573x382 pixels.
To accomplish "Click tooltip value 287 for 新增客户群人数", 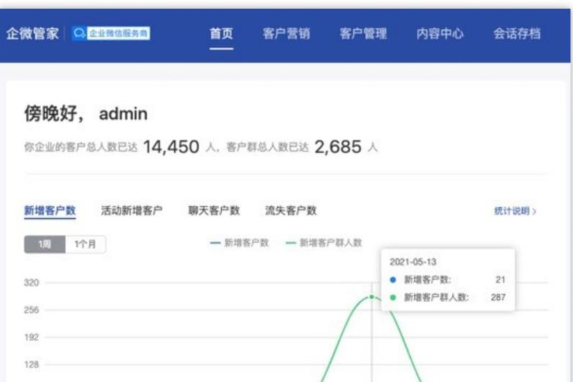I will click(x=498, y=298).
